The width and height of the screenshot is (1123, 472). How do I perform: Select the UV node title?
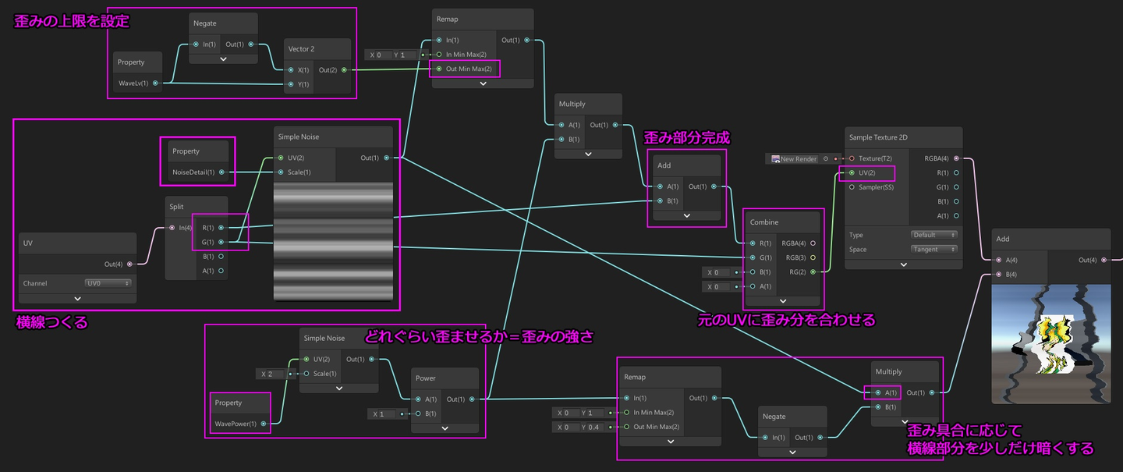click(27, 243)
